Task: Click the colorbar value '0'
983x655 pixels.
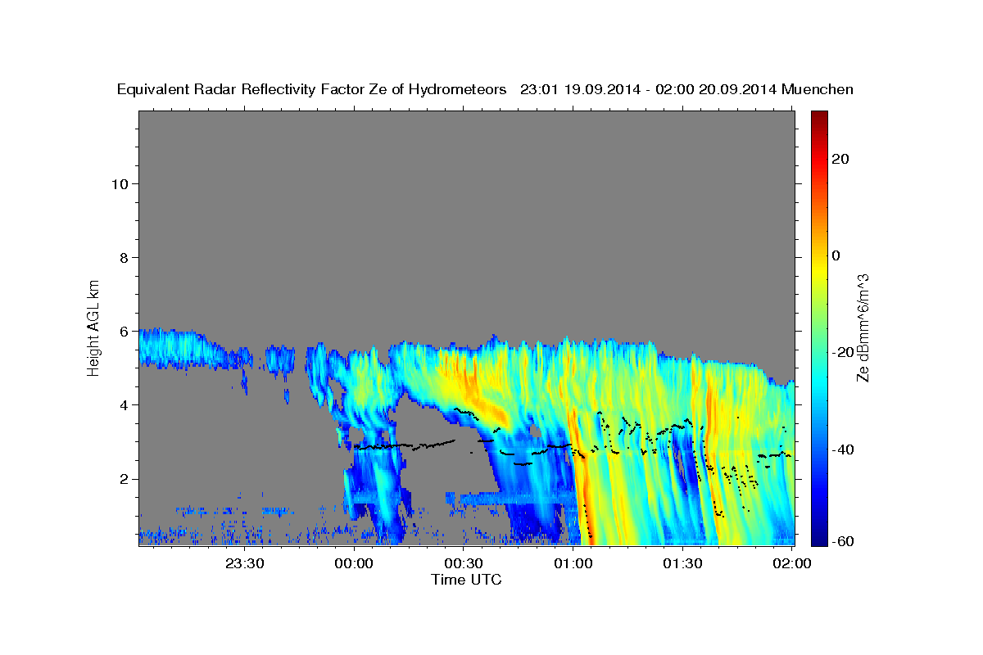Action: 836,255
